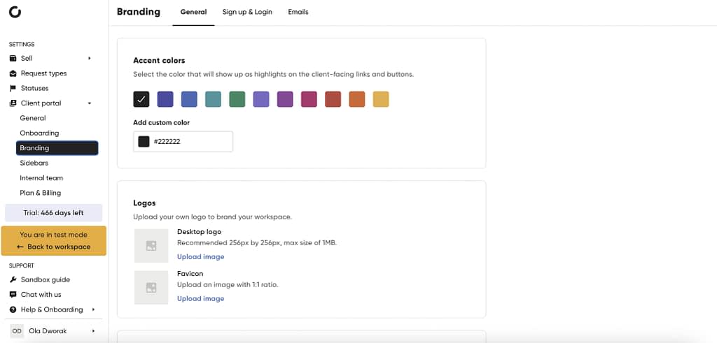
Task: Click Back to workspace
Action: 53,247
